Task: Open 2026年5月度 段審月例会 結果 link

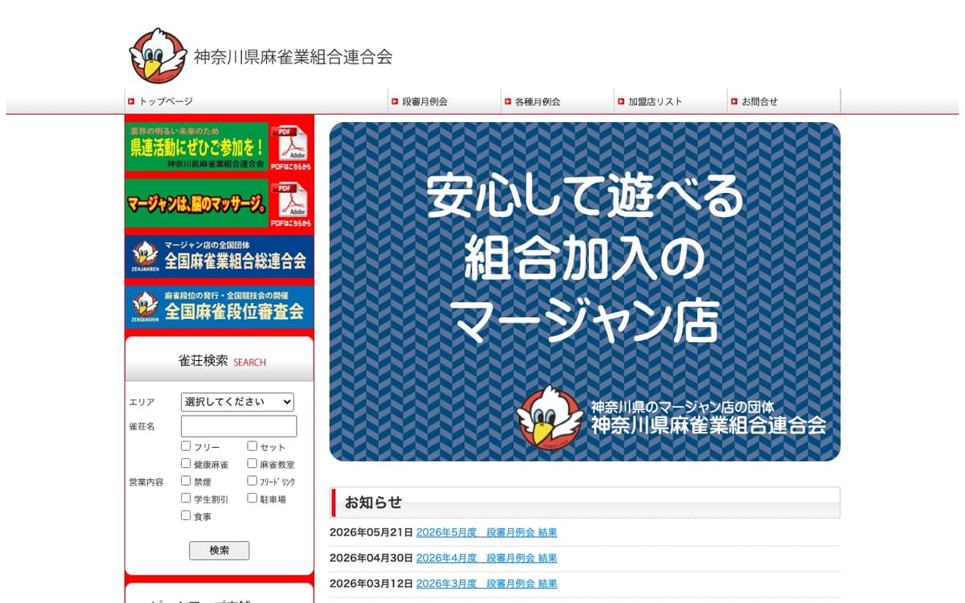Action: pos(487,532)
